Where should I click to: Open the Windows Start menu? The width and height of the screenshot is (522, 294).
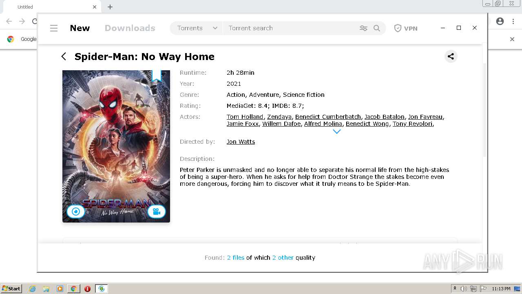(x=11, y=289)
